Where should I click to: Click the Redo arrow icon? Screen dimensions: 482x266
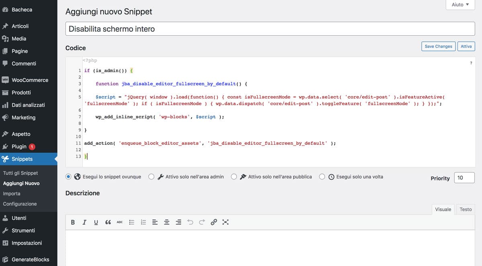(202, 222)
